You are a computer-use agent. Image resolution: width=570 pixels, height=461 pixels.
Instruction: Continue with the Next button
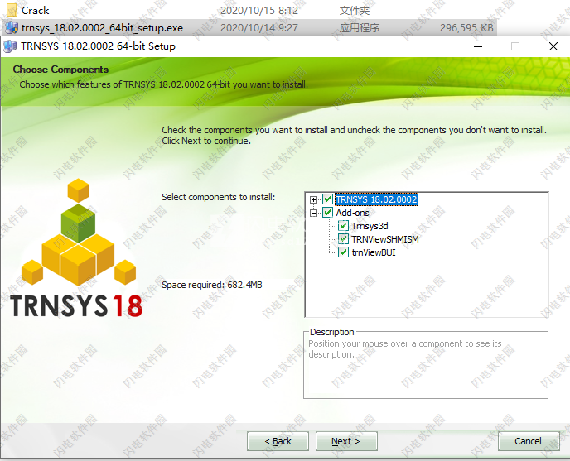click(346, 441)
